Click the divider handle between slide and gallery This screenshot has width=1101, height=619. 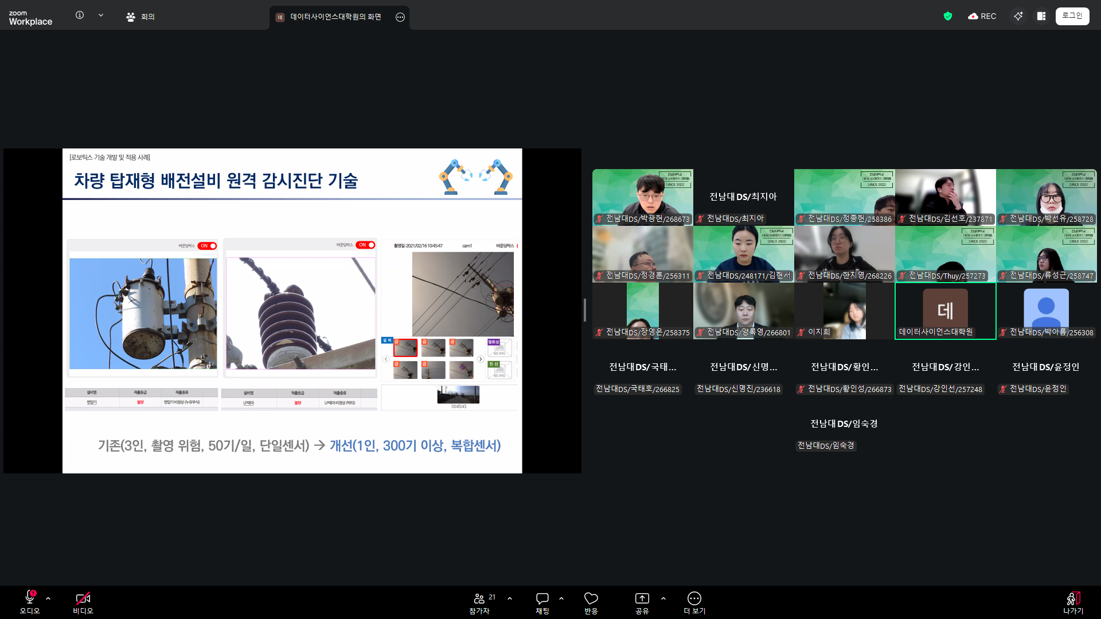coord(584,310)
